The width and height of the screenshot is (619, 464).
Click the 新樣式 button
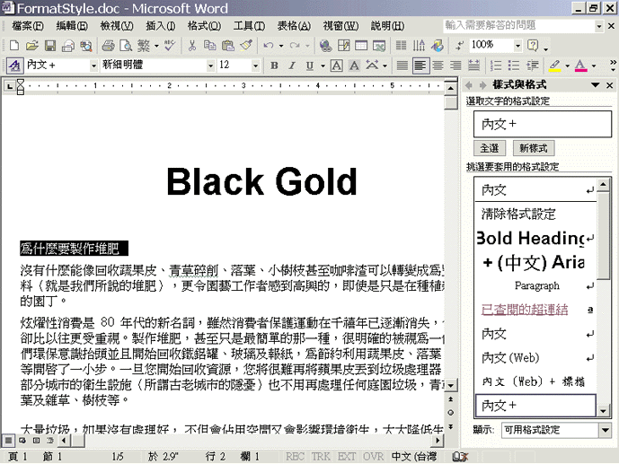(x=534, y=148)
